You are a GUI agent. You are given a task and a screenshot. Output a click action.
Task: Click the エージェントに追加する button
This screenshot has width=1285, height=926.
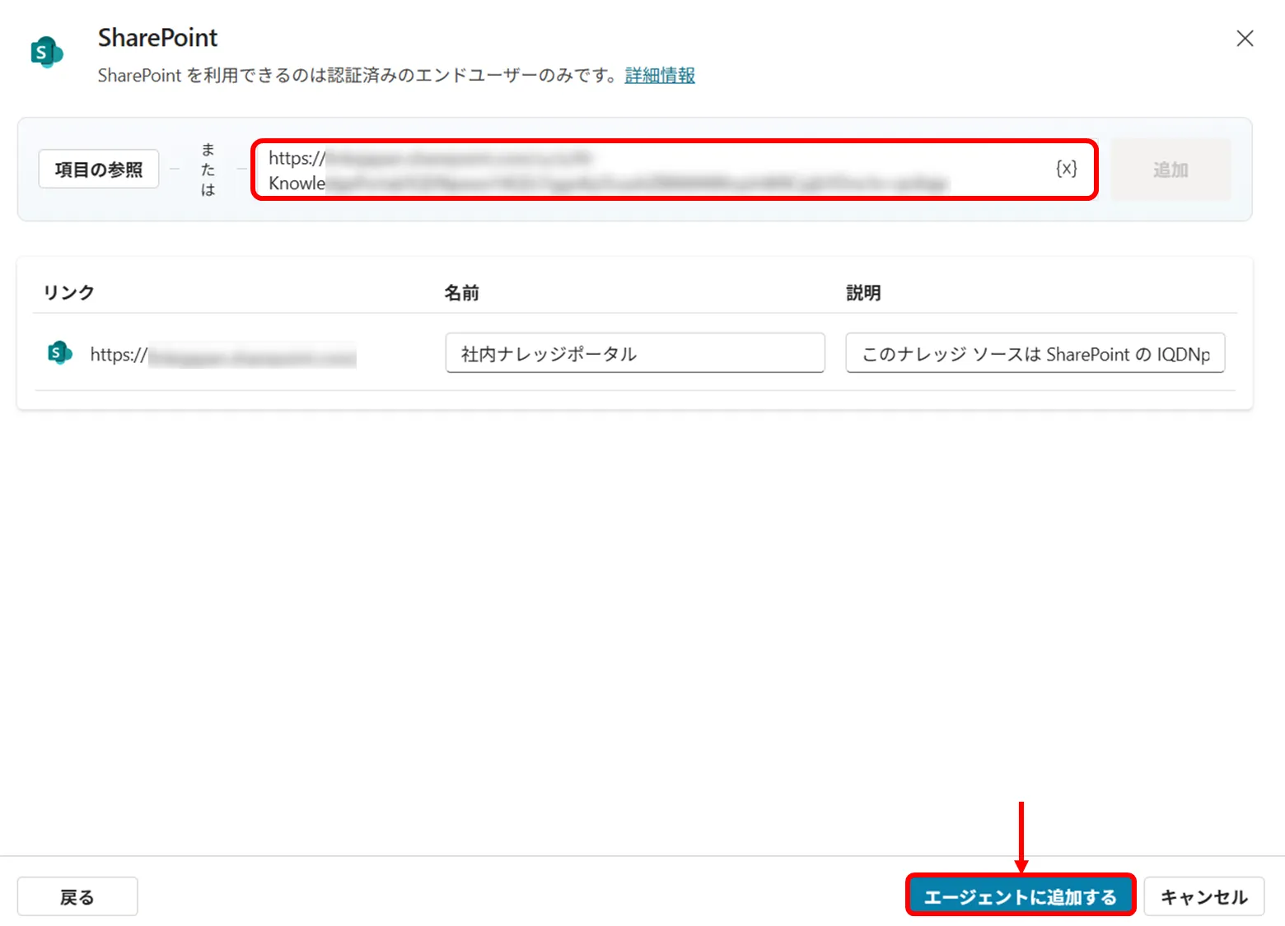(x=1021, y=896)
